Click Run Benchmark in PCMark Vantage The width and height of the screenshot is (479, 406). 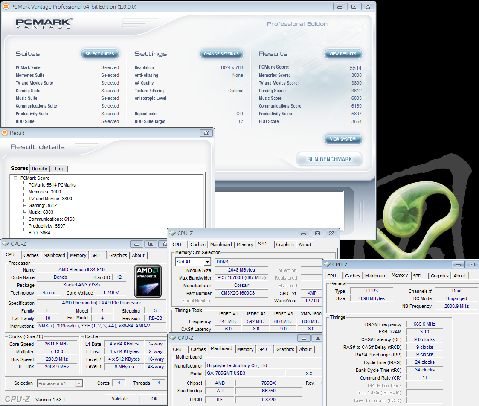click(x=330, y=159)
